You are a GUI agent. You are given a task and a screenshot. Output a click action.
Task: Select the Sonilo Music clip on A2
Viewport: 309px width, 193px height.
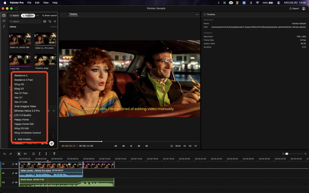[x=66, y=182]
